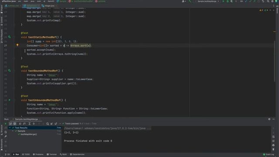Click the testBoundedMethodRef method name
279x157 pixels.
[43, 71]
